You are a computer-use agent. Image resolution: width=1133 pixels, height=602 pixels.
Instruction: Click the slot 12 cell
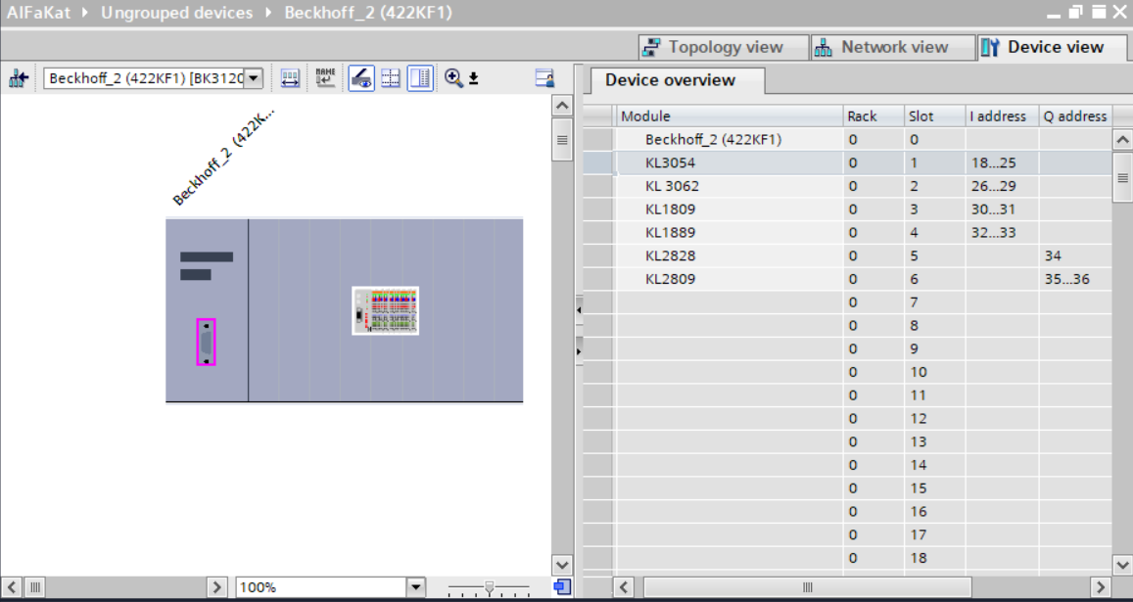(935, 418)
